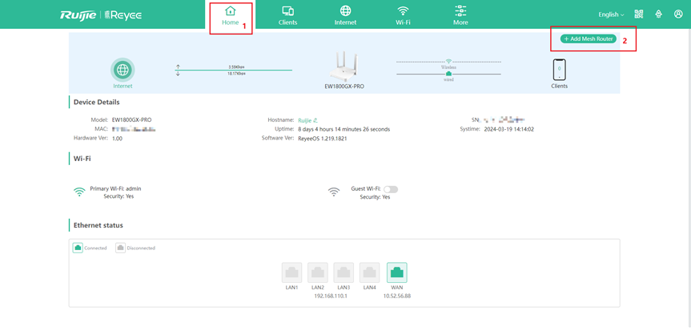Image resolution: width=691 pixels, height=331 pixels.
Task: Click the Ruijie Reyee logo
Action: click(x=101, y=14)
